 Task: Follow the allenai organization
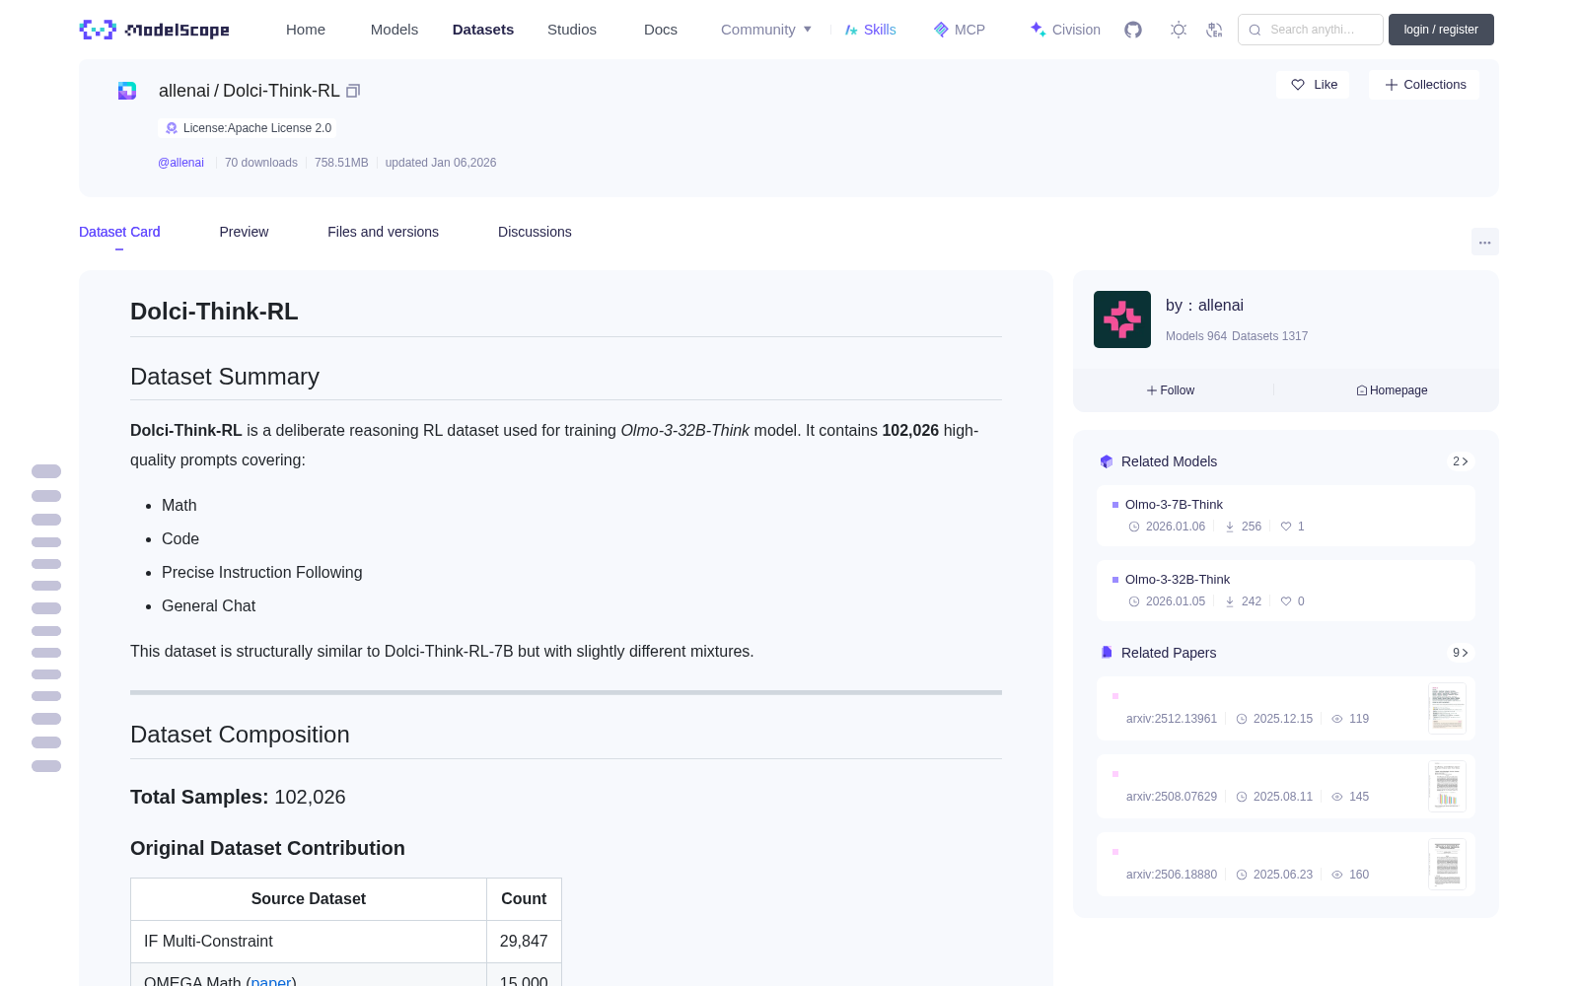1171,390
